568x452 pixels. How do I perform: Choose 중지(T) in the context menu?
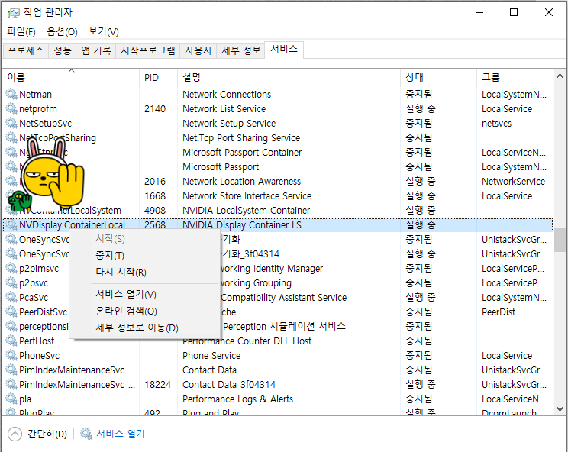145,255
